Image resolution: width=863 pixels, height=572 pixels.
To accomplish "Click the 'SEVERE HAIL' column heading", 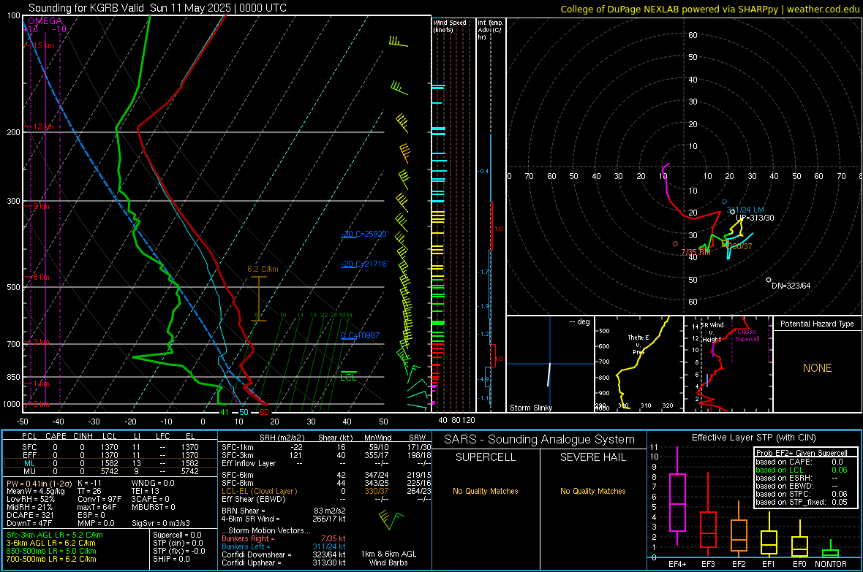I will (592, 457).
